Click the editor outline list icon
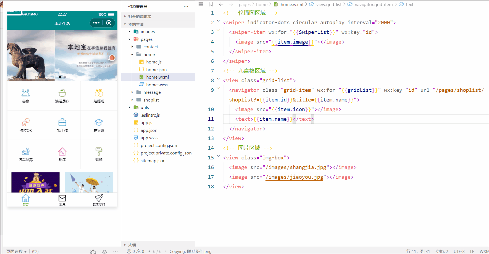Screen dimensions: 489x254 click(201, 4)
